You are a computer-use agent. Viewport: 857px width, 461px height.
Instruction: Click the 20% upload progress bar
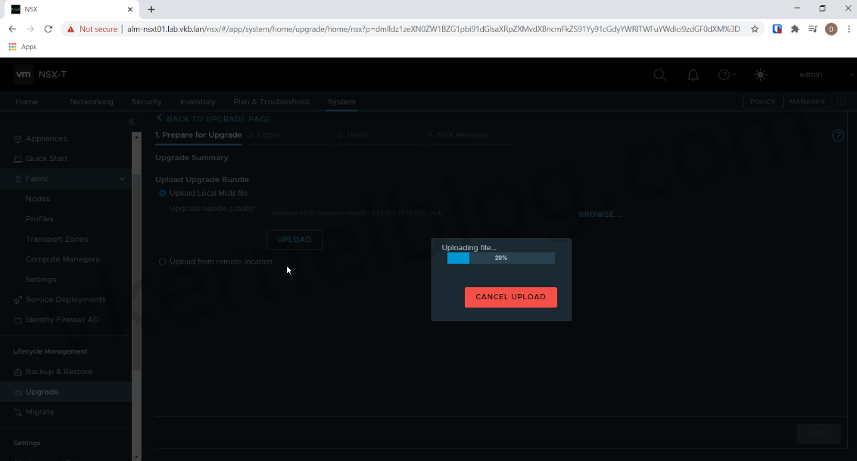[500, 258]
